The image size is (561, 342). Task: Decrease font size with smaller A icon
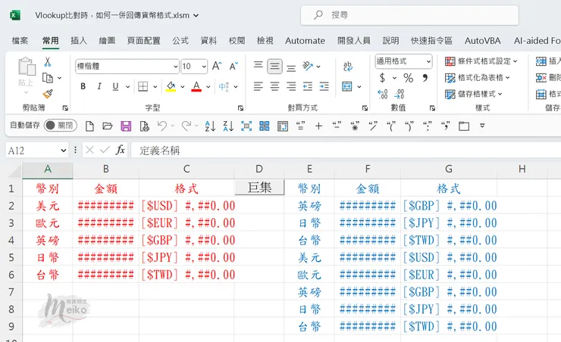point(233,66)
